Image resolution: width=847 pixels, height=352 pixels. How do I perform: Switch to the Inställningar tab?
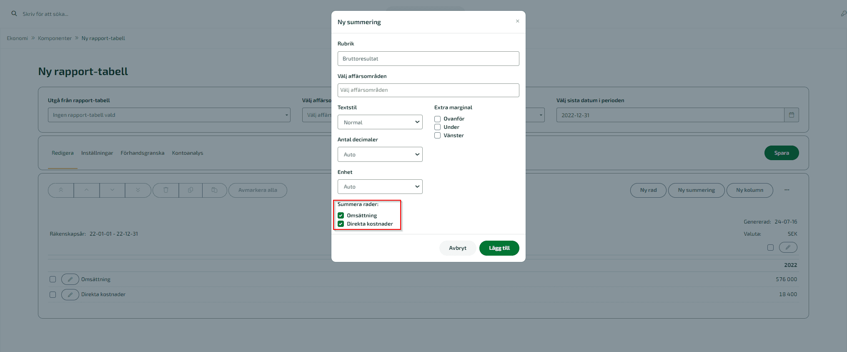(97, 153)
